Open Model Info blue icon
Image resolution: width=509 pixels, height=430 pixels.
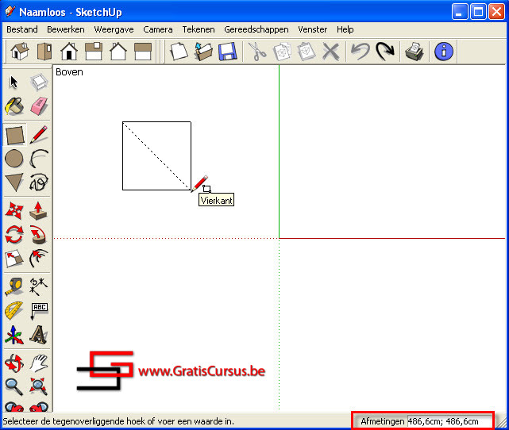pos(443,52)
